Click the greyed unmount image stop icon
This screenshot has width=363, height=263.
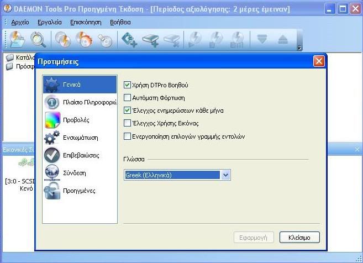pos(216,40)
